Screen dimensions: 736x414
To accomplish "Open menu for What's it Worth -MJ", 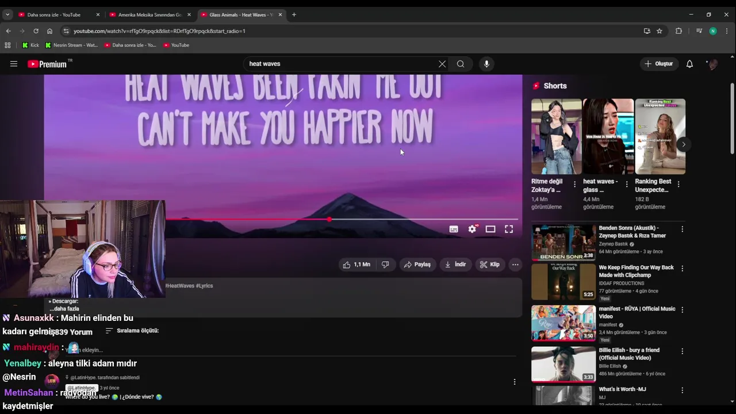I will pyautogui.click(x=683, y=390).
